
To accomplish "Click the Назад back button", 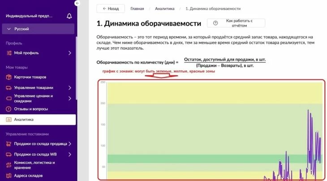I will [111, 9].
